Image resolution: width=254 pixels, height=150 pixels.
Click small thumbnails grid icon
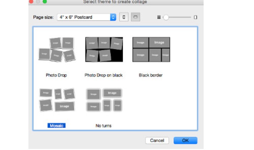click(159, 17)
